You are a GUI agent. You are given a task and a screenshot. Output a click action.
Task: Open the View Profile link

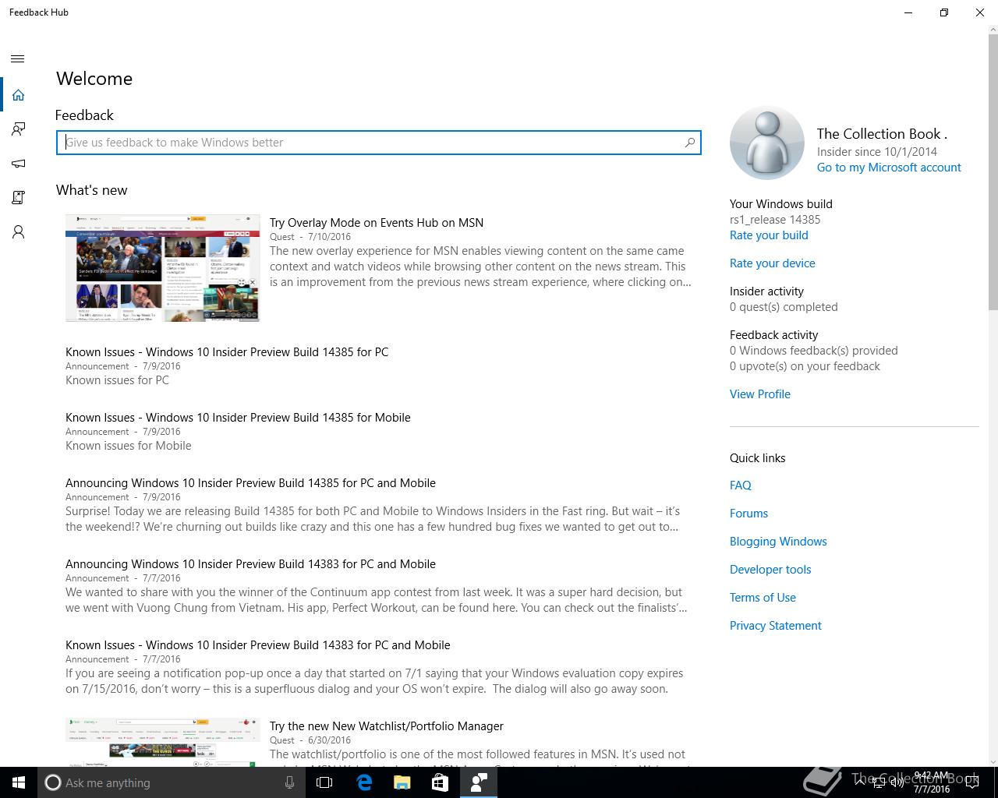(x=760, y=394)
